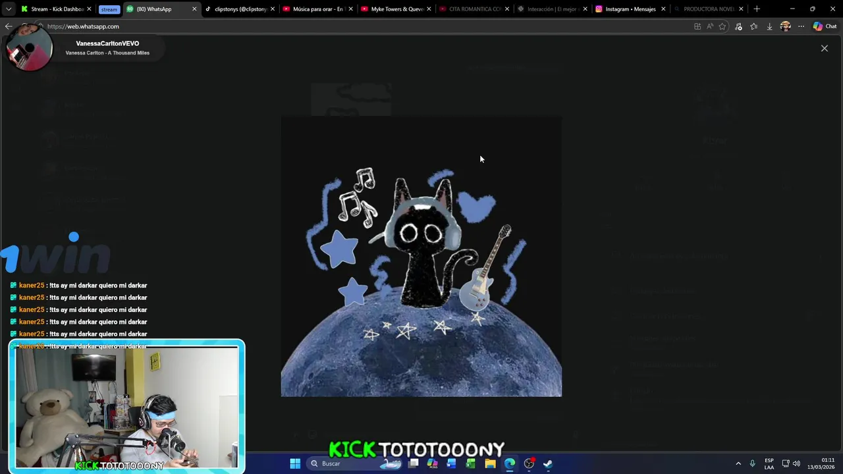Open the split screen icon

[x=697, y=26]
